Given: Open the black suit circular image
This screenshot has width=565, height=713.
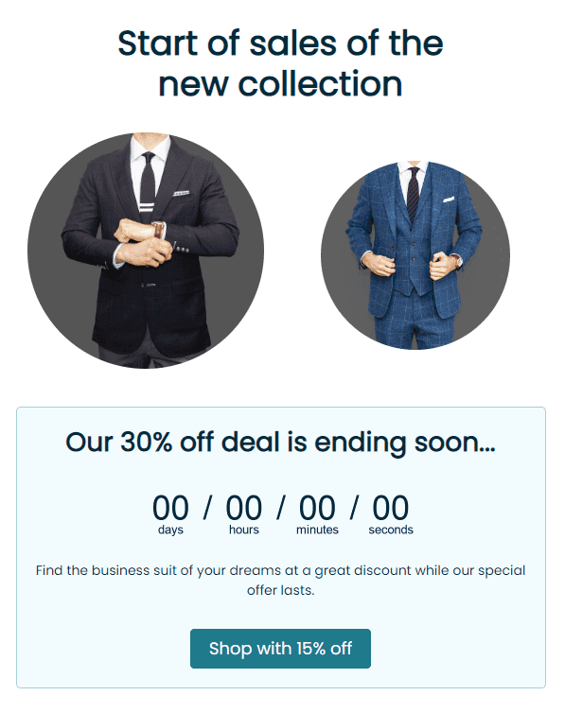Looking at the screenshot, I should point(146,251).
